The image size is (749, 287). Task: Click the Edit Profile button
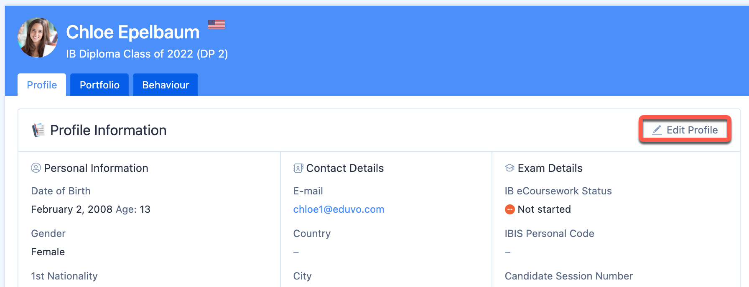point(685,130)
